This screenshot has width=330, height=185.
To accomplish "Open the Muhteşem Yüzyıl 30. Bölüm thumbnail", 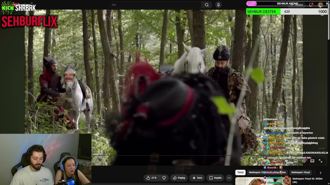I will [263, 181].
